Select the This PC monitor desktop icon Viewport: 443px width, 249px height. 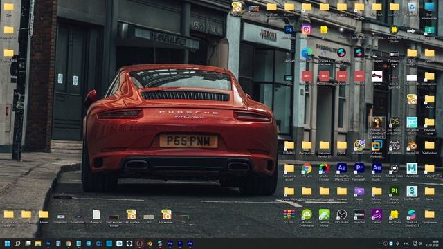coord(429,7)
